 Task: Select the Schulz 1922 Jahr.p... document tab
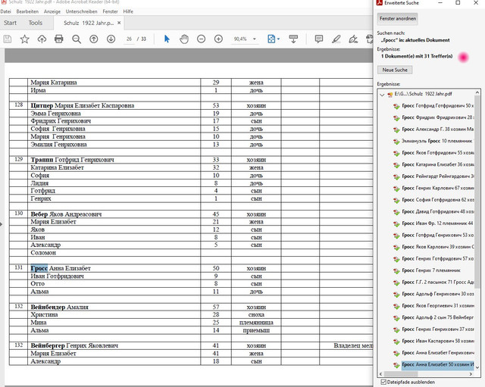tap(89, 23)
